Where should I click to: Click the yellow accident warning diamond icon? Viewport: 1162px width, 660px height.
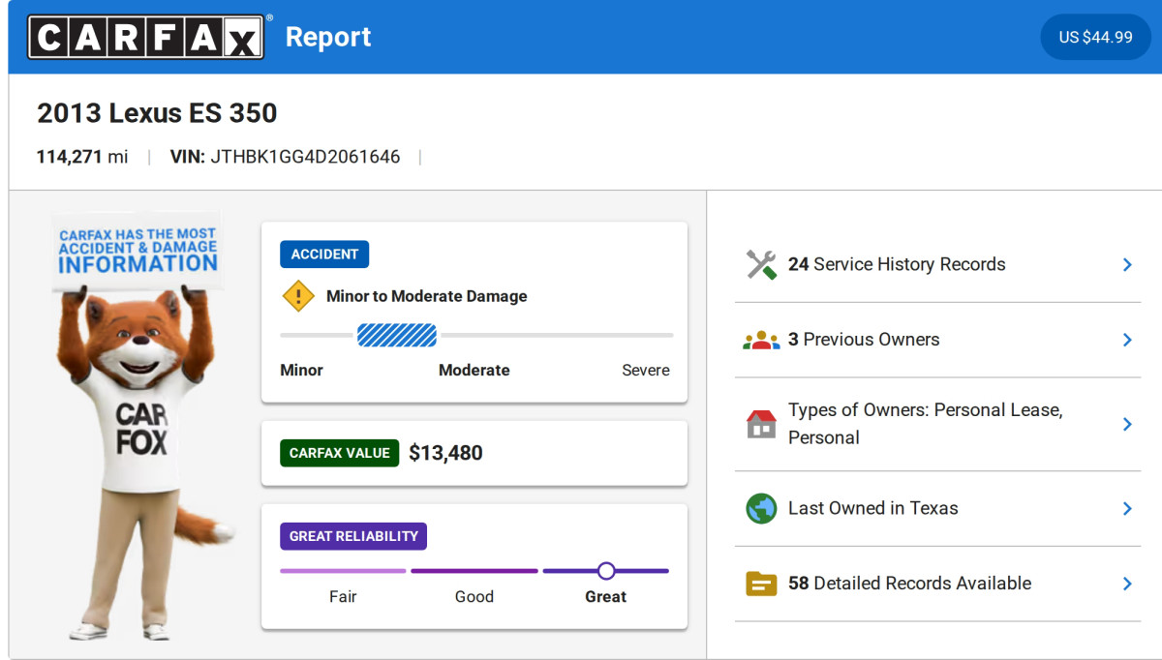[298, 296]
